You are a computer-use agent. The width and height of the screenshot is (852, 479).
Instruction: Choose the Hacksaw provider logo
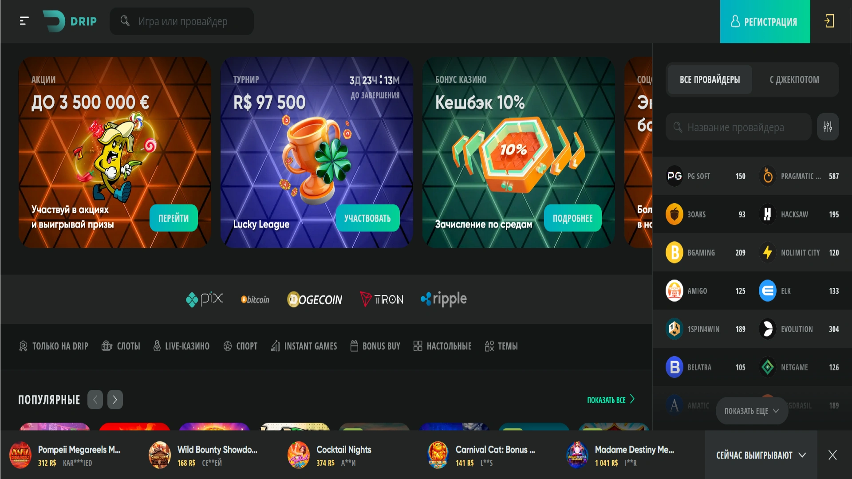(x=767, y=214)
